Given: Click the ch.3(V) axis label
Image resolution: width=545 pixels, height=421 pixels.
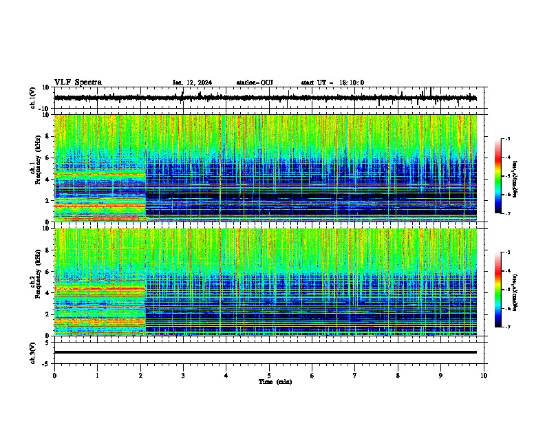Looking at the screenshot, I should point(32,353).
